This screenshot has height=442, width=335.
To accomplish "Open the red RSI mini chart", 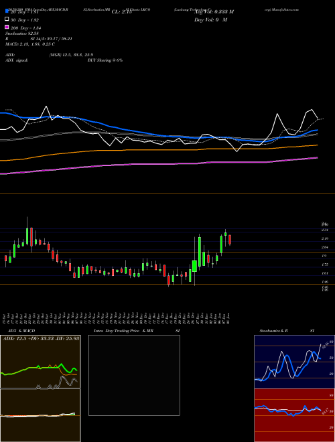I will pos(294,415).
